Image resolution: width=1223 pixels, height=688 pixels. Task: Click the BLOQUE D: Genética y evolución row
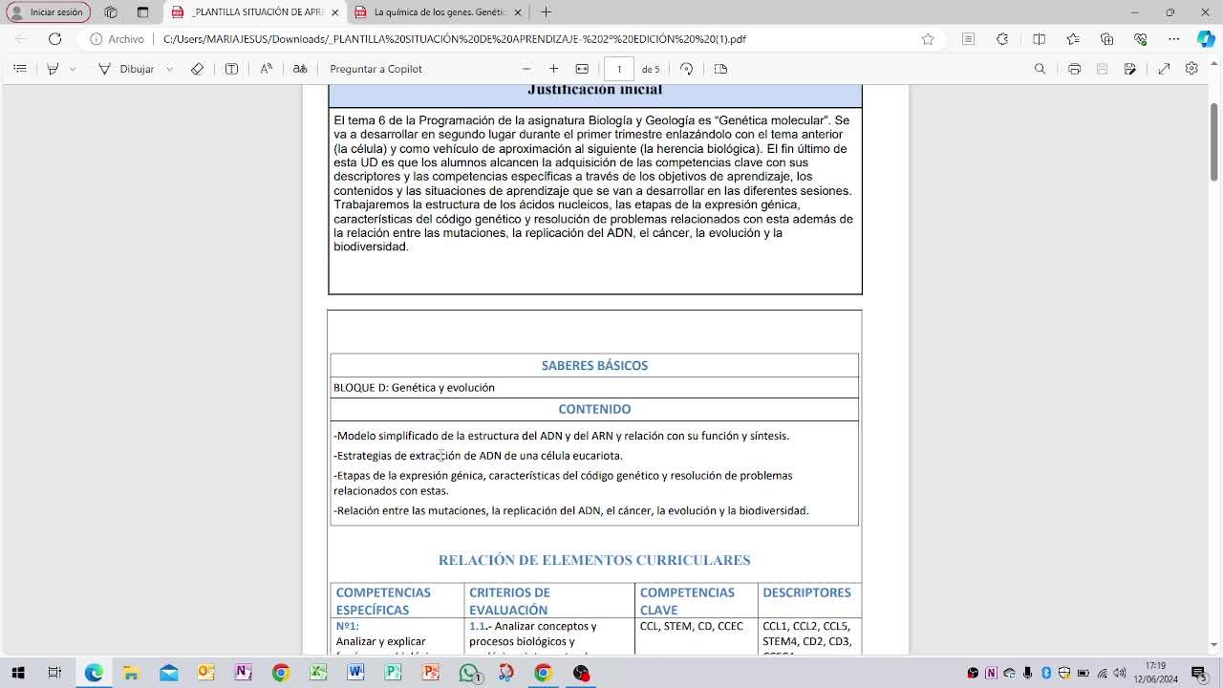pos(594,387)
